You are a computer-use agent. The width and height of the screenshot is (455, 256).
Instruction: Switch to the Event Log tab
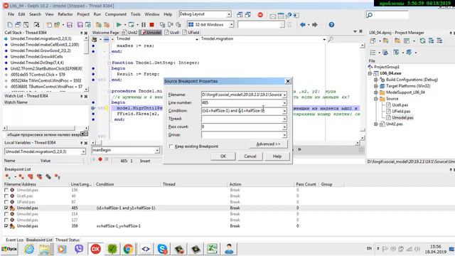(x=14, y=240)
